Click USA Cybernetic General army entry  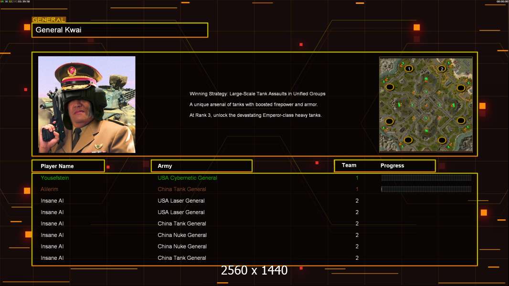pyautogui.click(x=187, y=178)
